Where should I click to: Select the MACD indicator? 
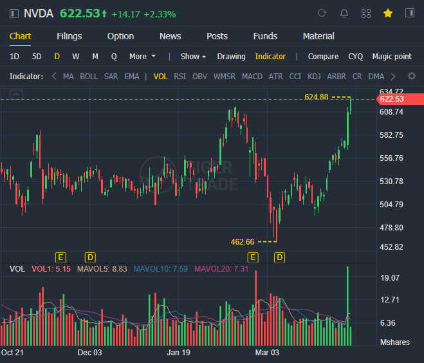pos(252,77)
